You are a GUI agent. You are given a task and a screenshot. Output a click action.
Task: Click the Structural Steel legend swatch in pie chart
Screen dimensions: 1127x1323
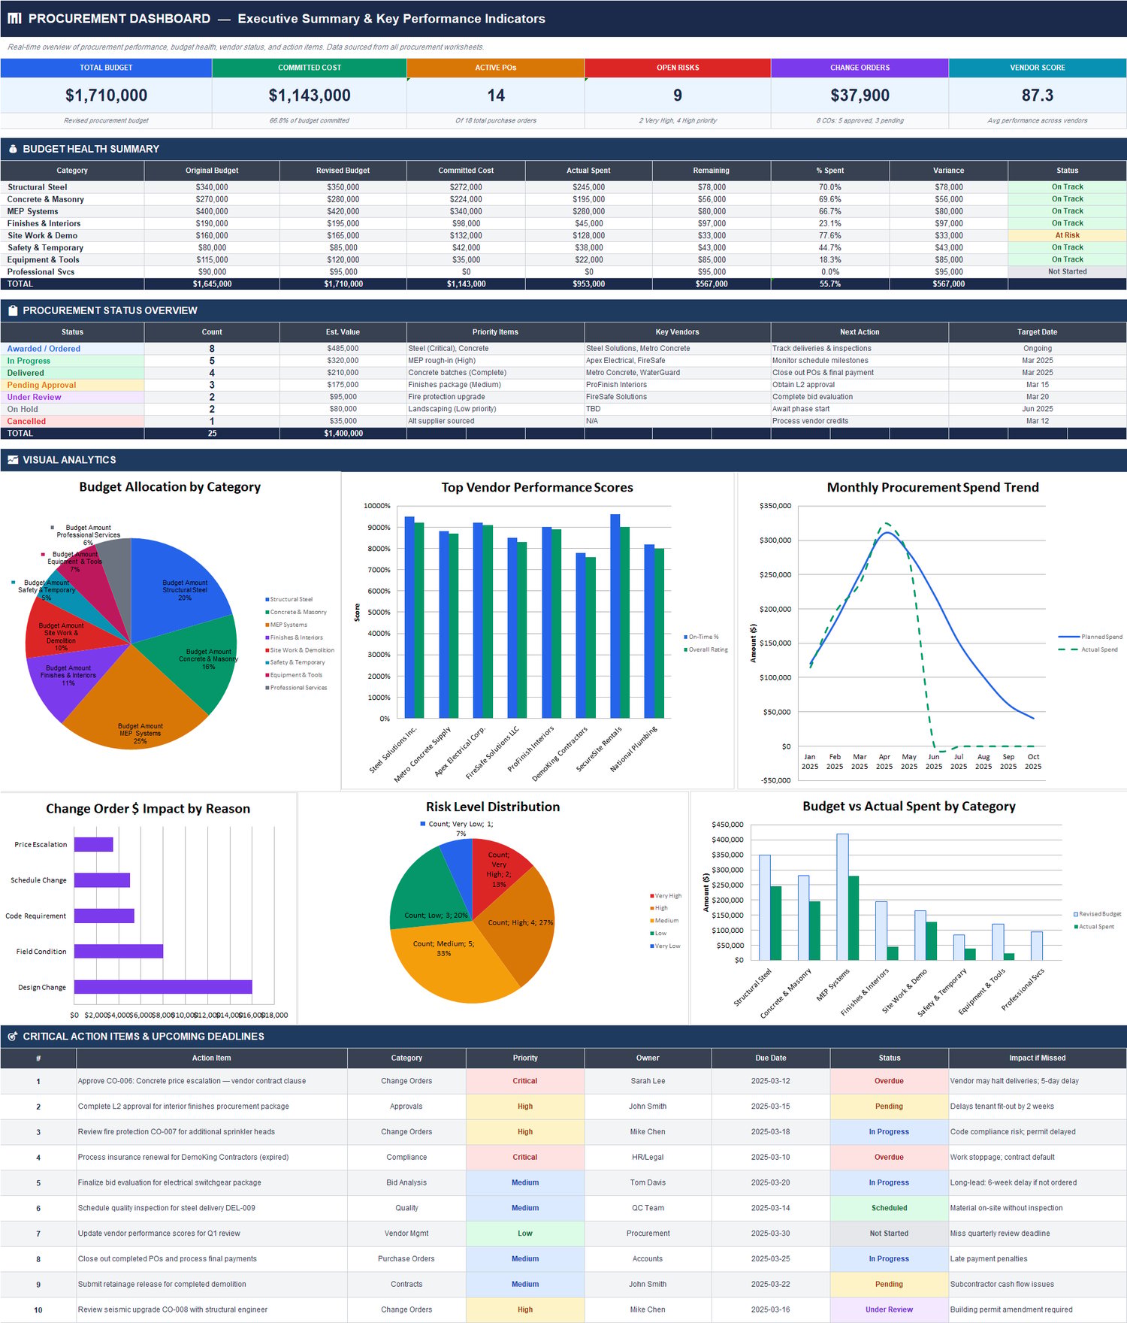(x=267, y=599)
